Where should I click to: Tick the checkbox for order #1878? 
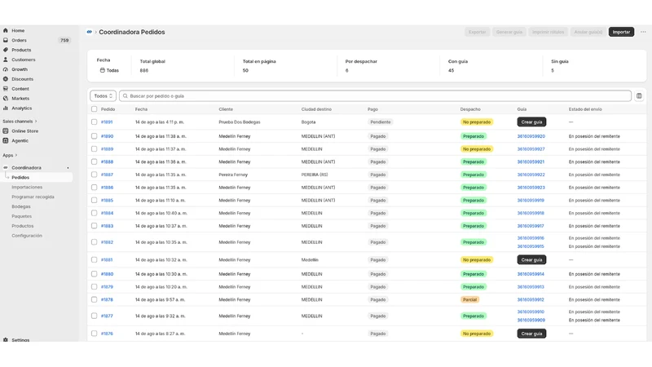click(94, 299)
